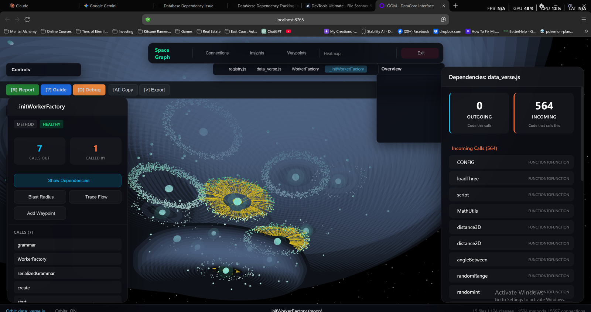Click the [AI] Copy button
591x312 pixels.
pos(123,90)
